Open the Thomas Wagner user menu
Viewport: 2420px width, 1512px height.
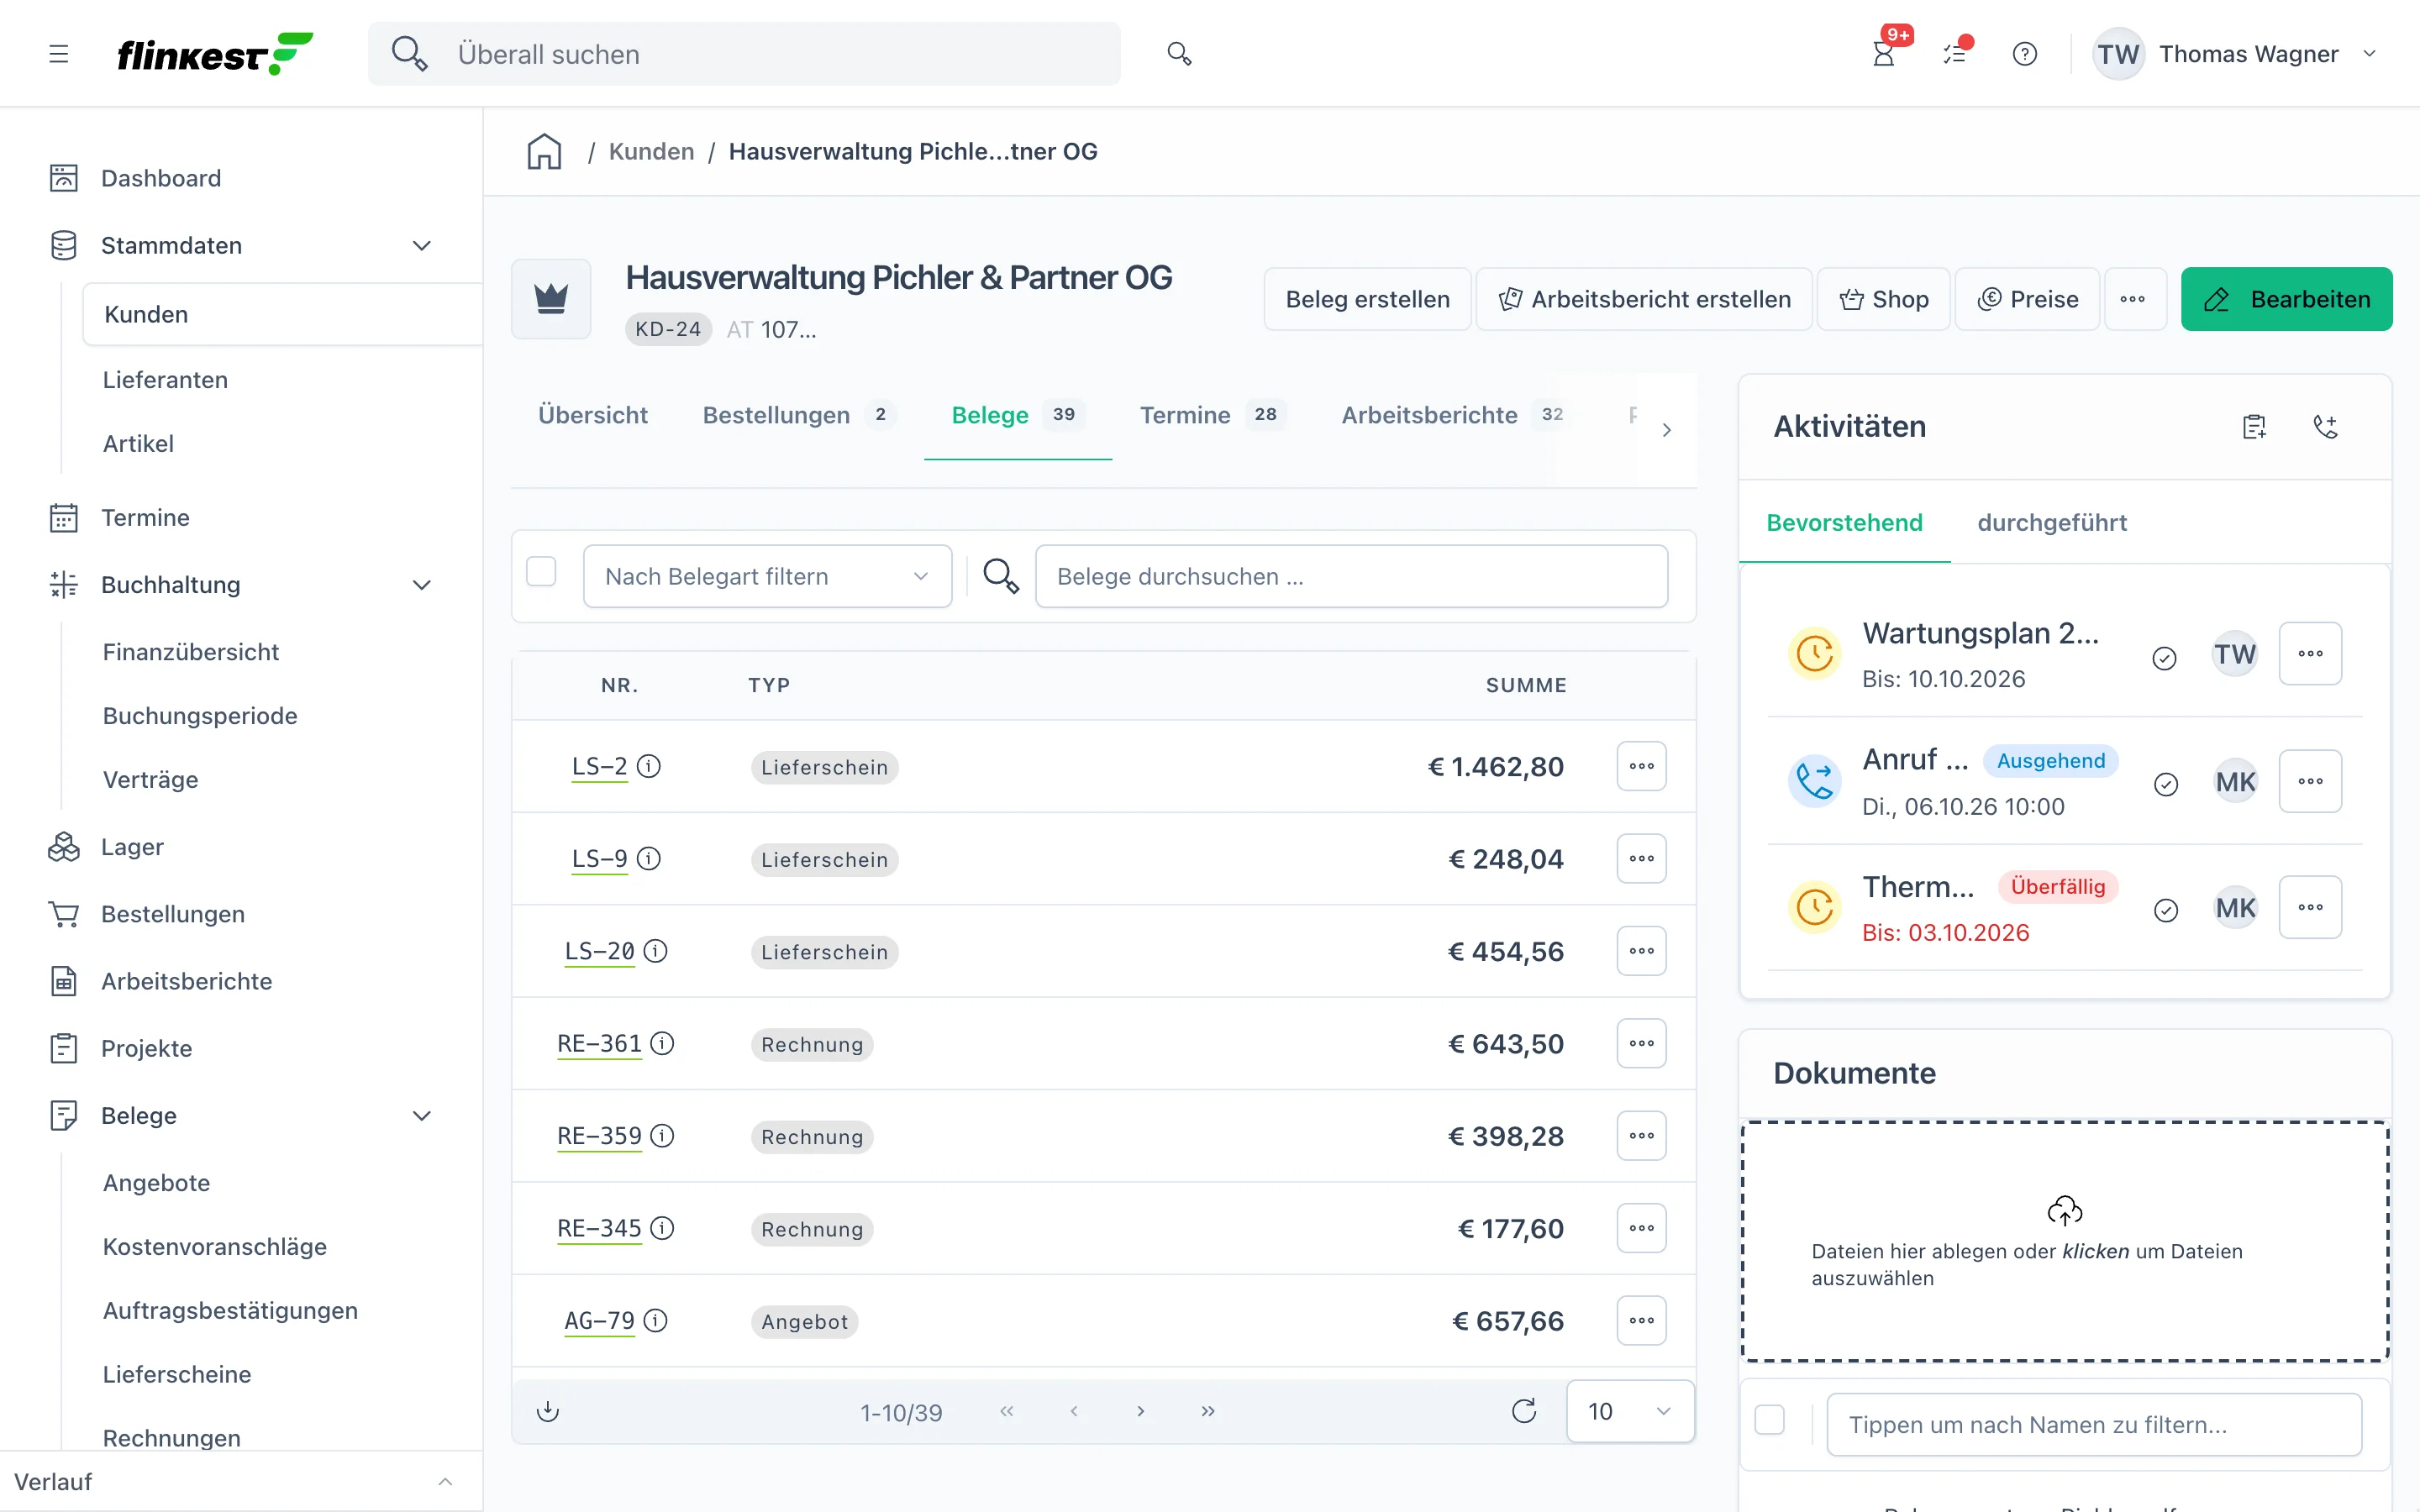2236,54
